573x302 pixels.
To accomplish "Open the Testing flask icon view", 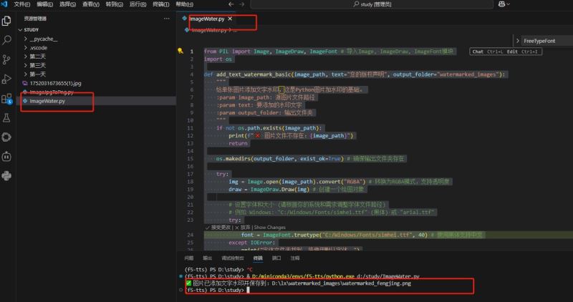I will 7,117.
